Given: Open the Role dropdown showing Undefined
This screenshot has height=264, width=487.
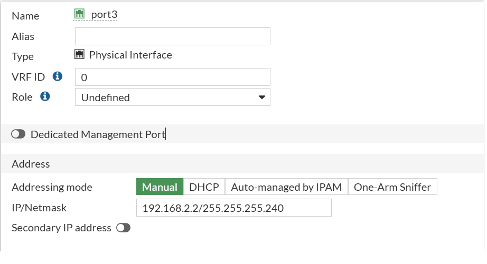Looking at the screenshot, I should tap(172, 97).
